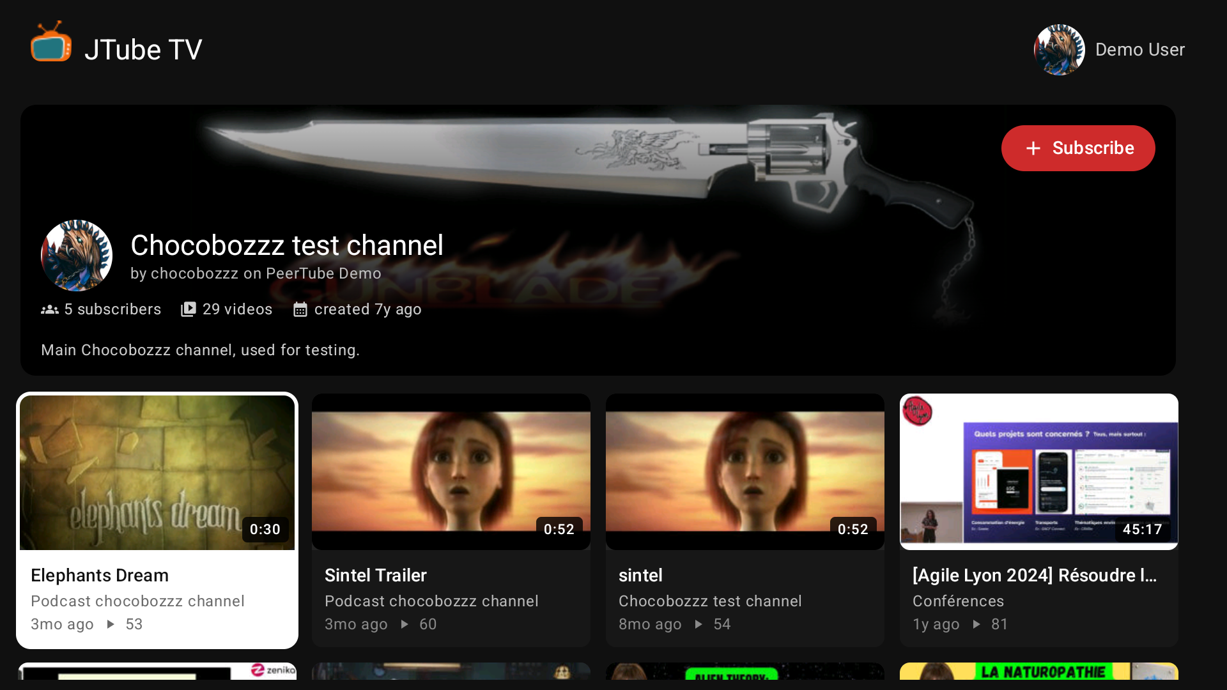1227x690 pixels.
Task: Click the subscribers people icon
Action: (x=50, y=309)
